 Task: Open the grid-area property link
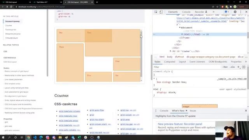pyautogui.click(x=125, y=119)
